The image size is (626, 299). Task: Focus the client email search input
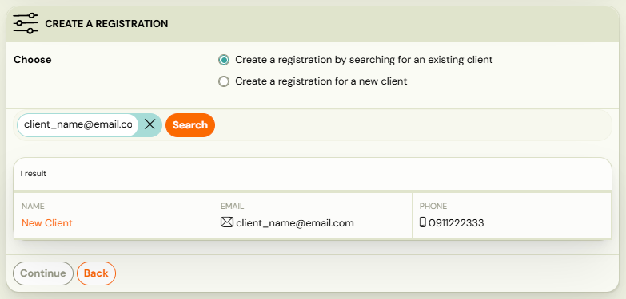click(78, 124)
